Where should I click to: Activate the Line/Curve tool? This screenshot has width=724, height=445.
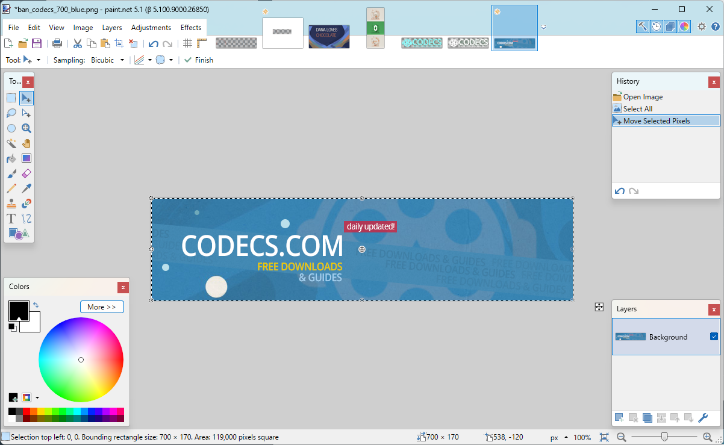click(27, 219)
